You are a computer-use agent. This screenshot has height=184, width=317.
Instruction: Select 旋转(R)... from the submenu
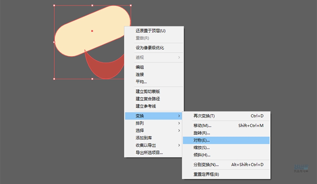[201, 133]
